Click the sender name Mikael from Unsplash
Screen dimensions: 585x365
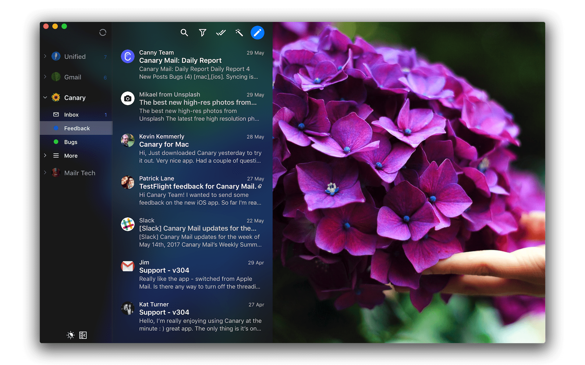170,95
